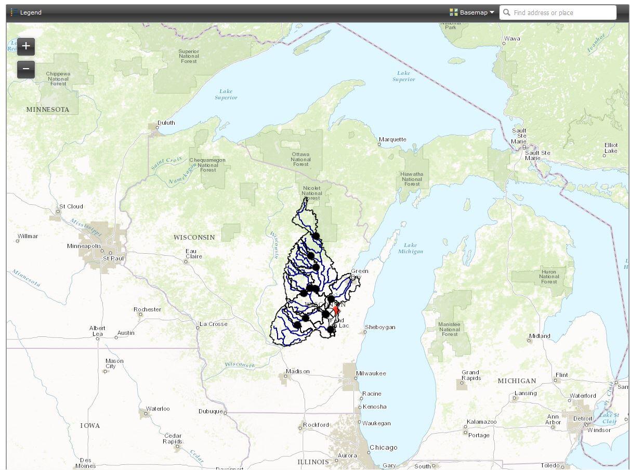Click the northernmost black station dot
Viewport: 630px width, 470px height.
click(x=316, y=236)
